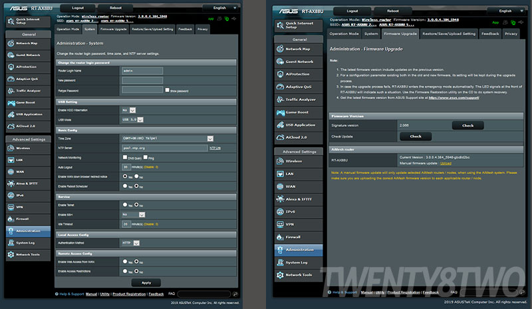This screenshot has height=309, width=532.
Task: Select Yes for Enable Access Restrictions
Action: [125, 271]
